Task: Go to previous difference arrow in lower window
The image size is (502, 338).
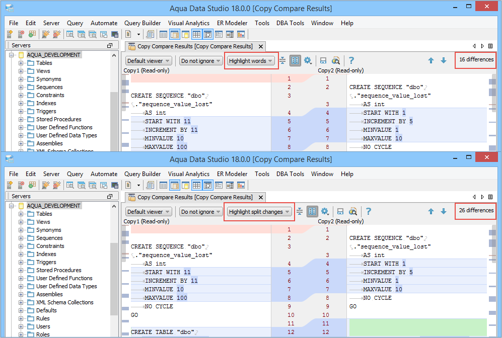Action: pos(431,211)
